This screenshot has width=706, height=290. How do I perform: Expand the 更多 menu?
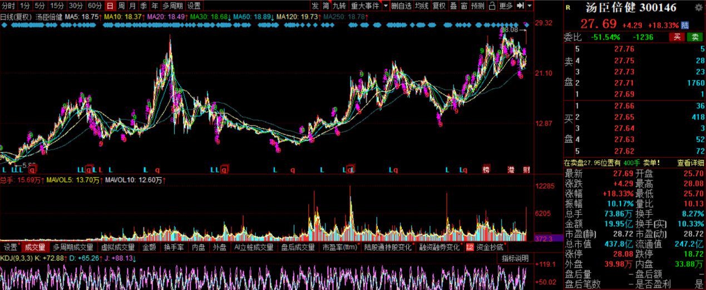pos(506,6)
